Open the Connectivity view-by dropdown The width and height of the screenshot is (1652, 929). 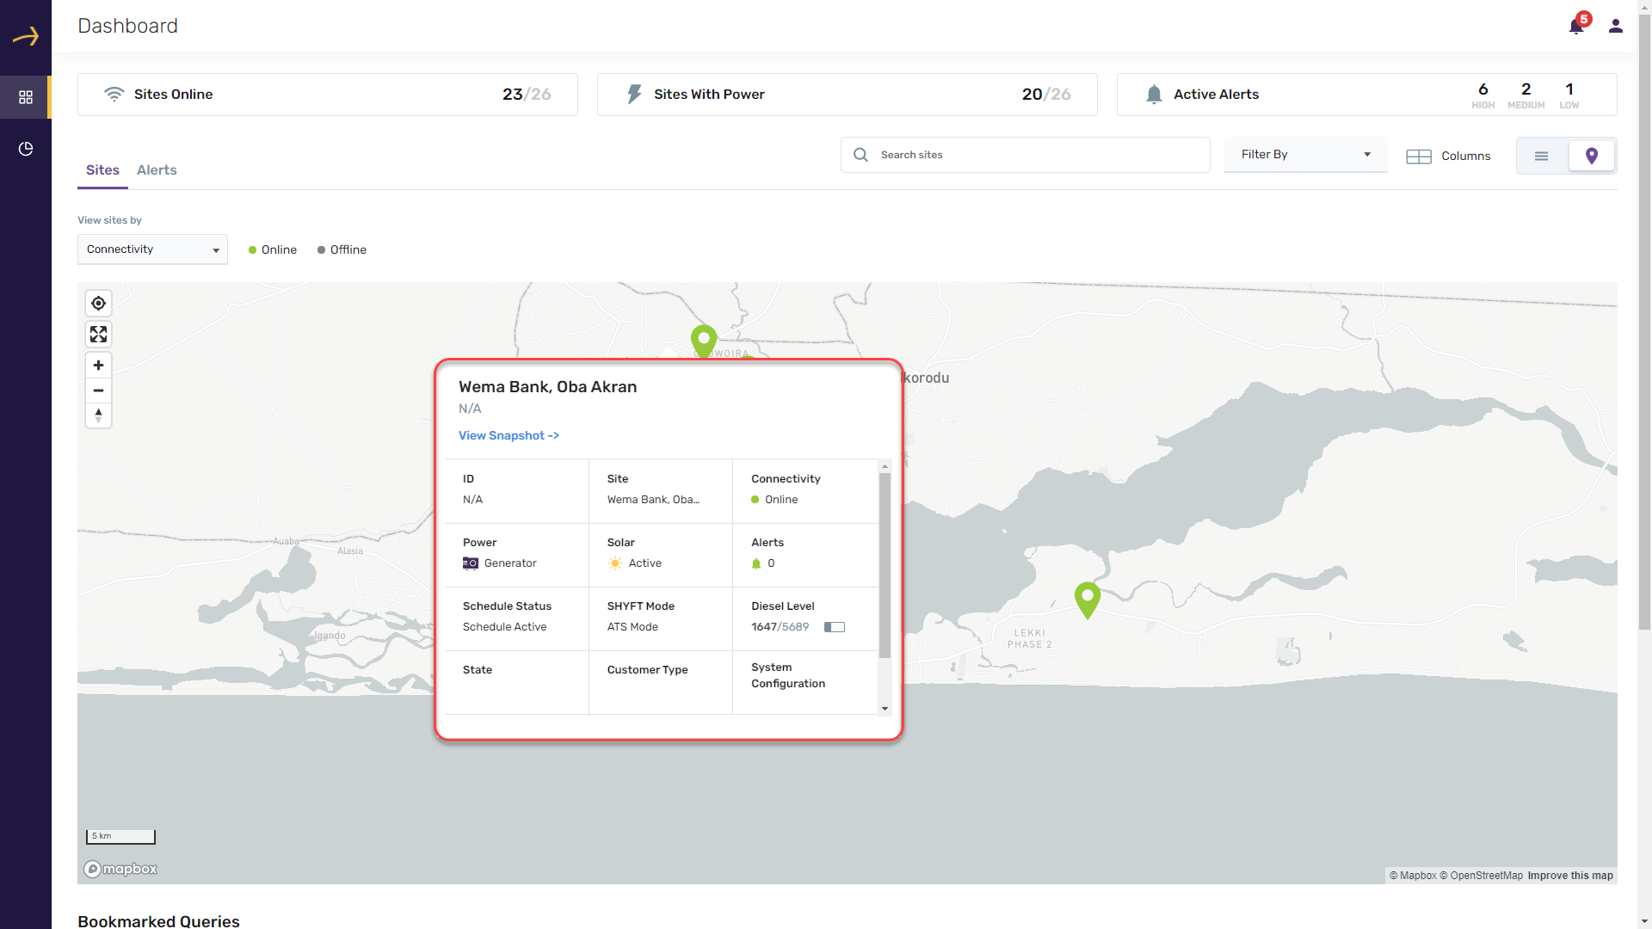[152, 249]
